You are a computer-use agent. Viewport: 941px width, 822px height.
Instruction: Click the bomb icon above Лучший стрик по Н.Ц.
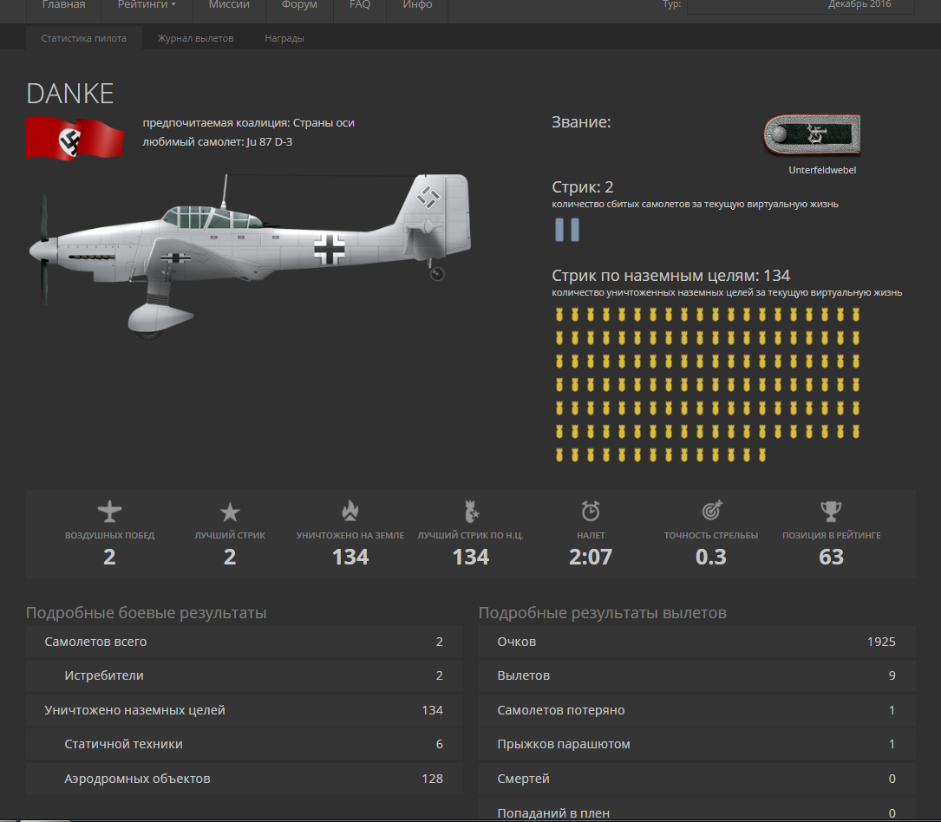[472, 512]
